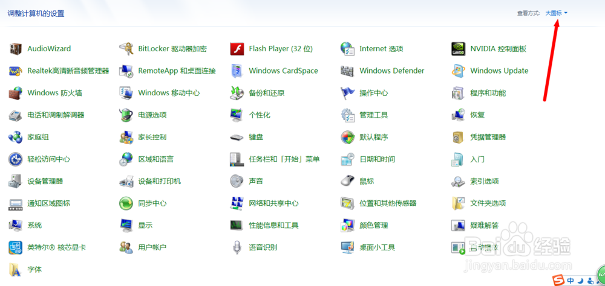The height and width of the screenshot is (286, 605).
Task: Open the AudioWizard speaker icon
Action: tap(16, 49)
